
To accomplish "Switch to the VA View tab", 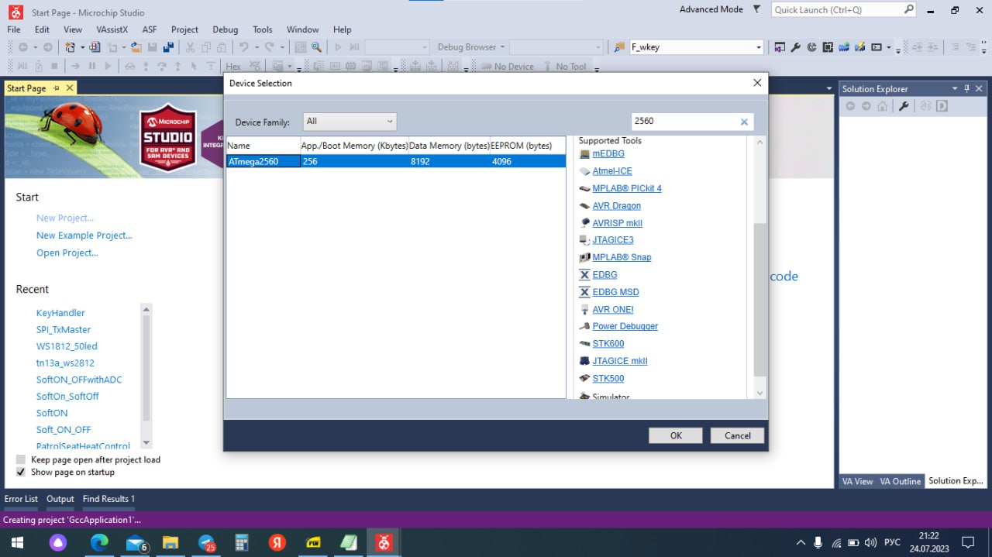I will (x=858, y=481).
